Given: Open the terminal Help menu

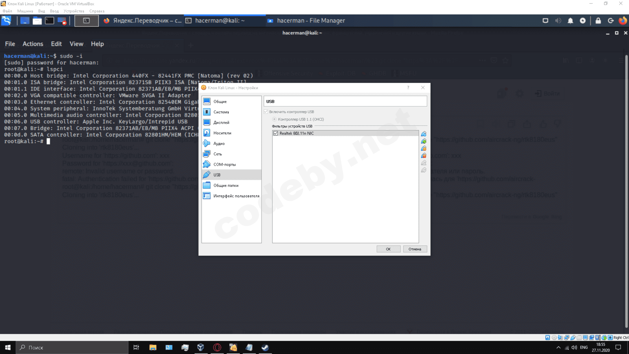Looking at the screenshot, I should click(97, 44).
